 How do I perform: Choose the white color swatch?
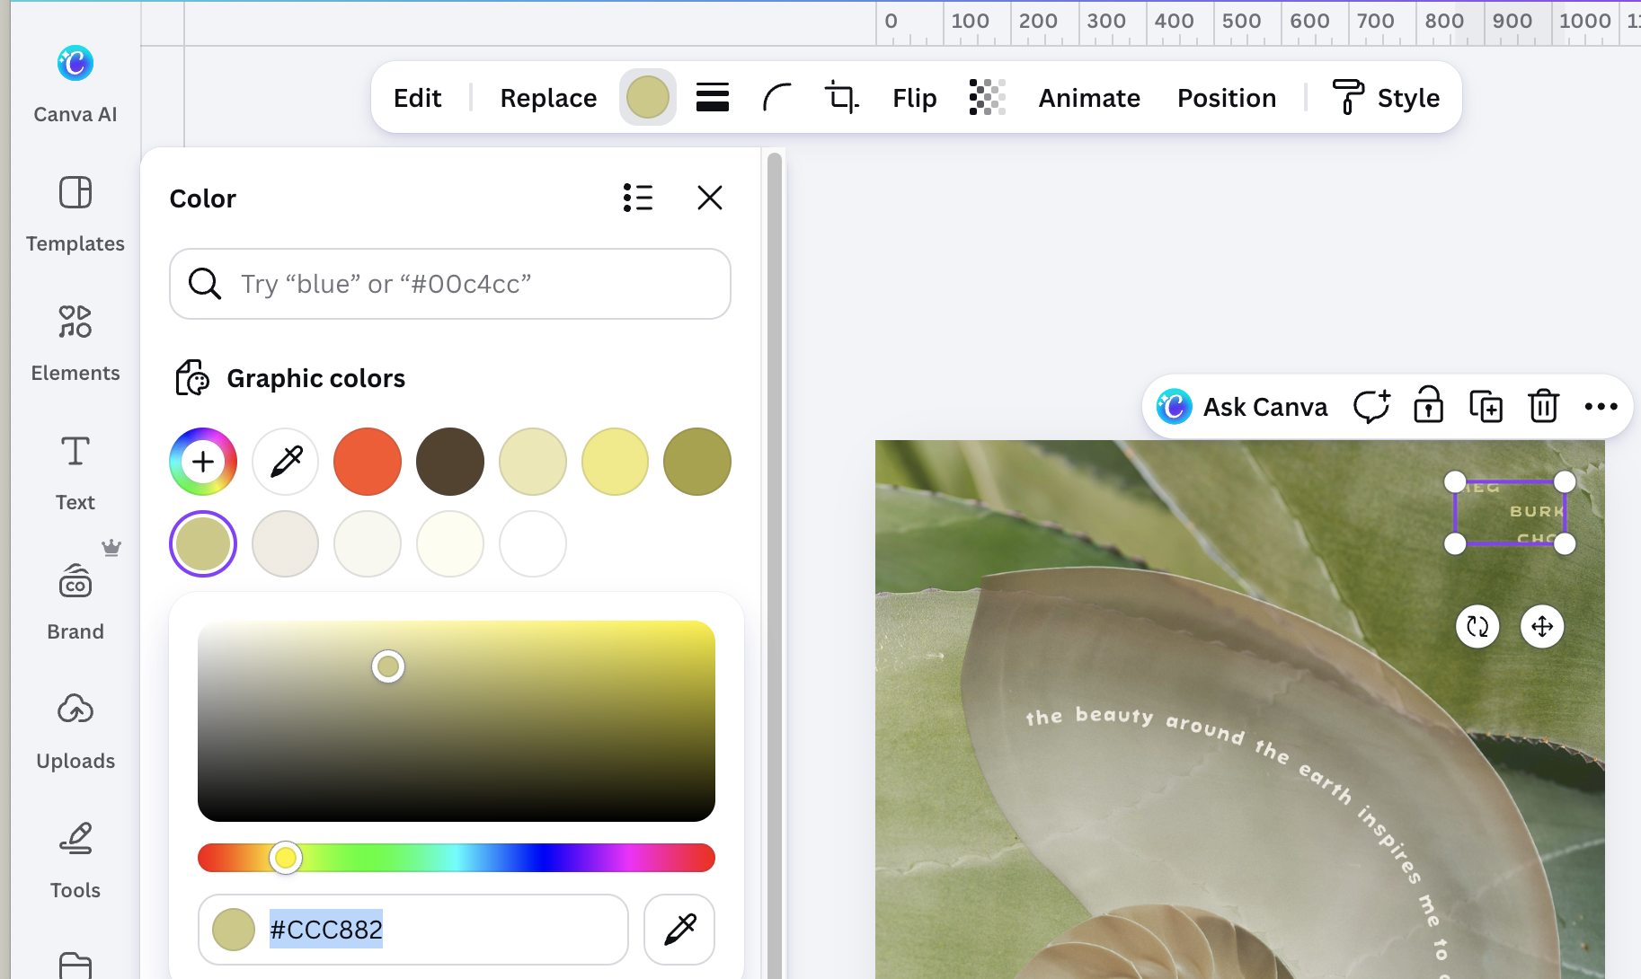point(533,544)
